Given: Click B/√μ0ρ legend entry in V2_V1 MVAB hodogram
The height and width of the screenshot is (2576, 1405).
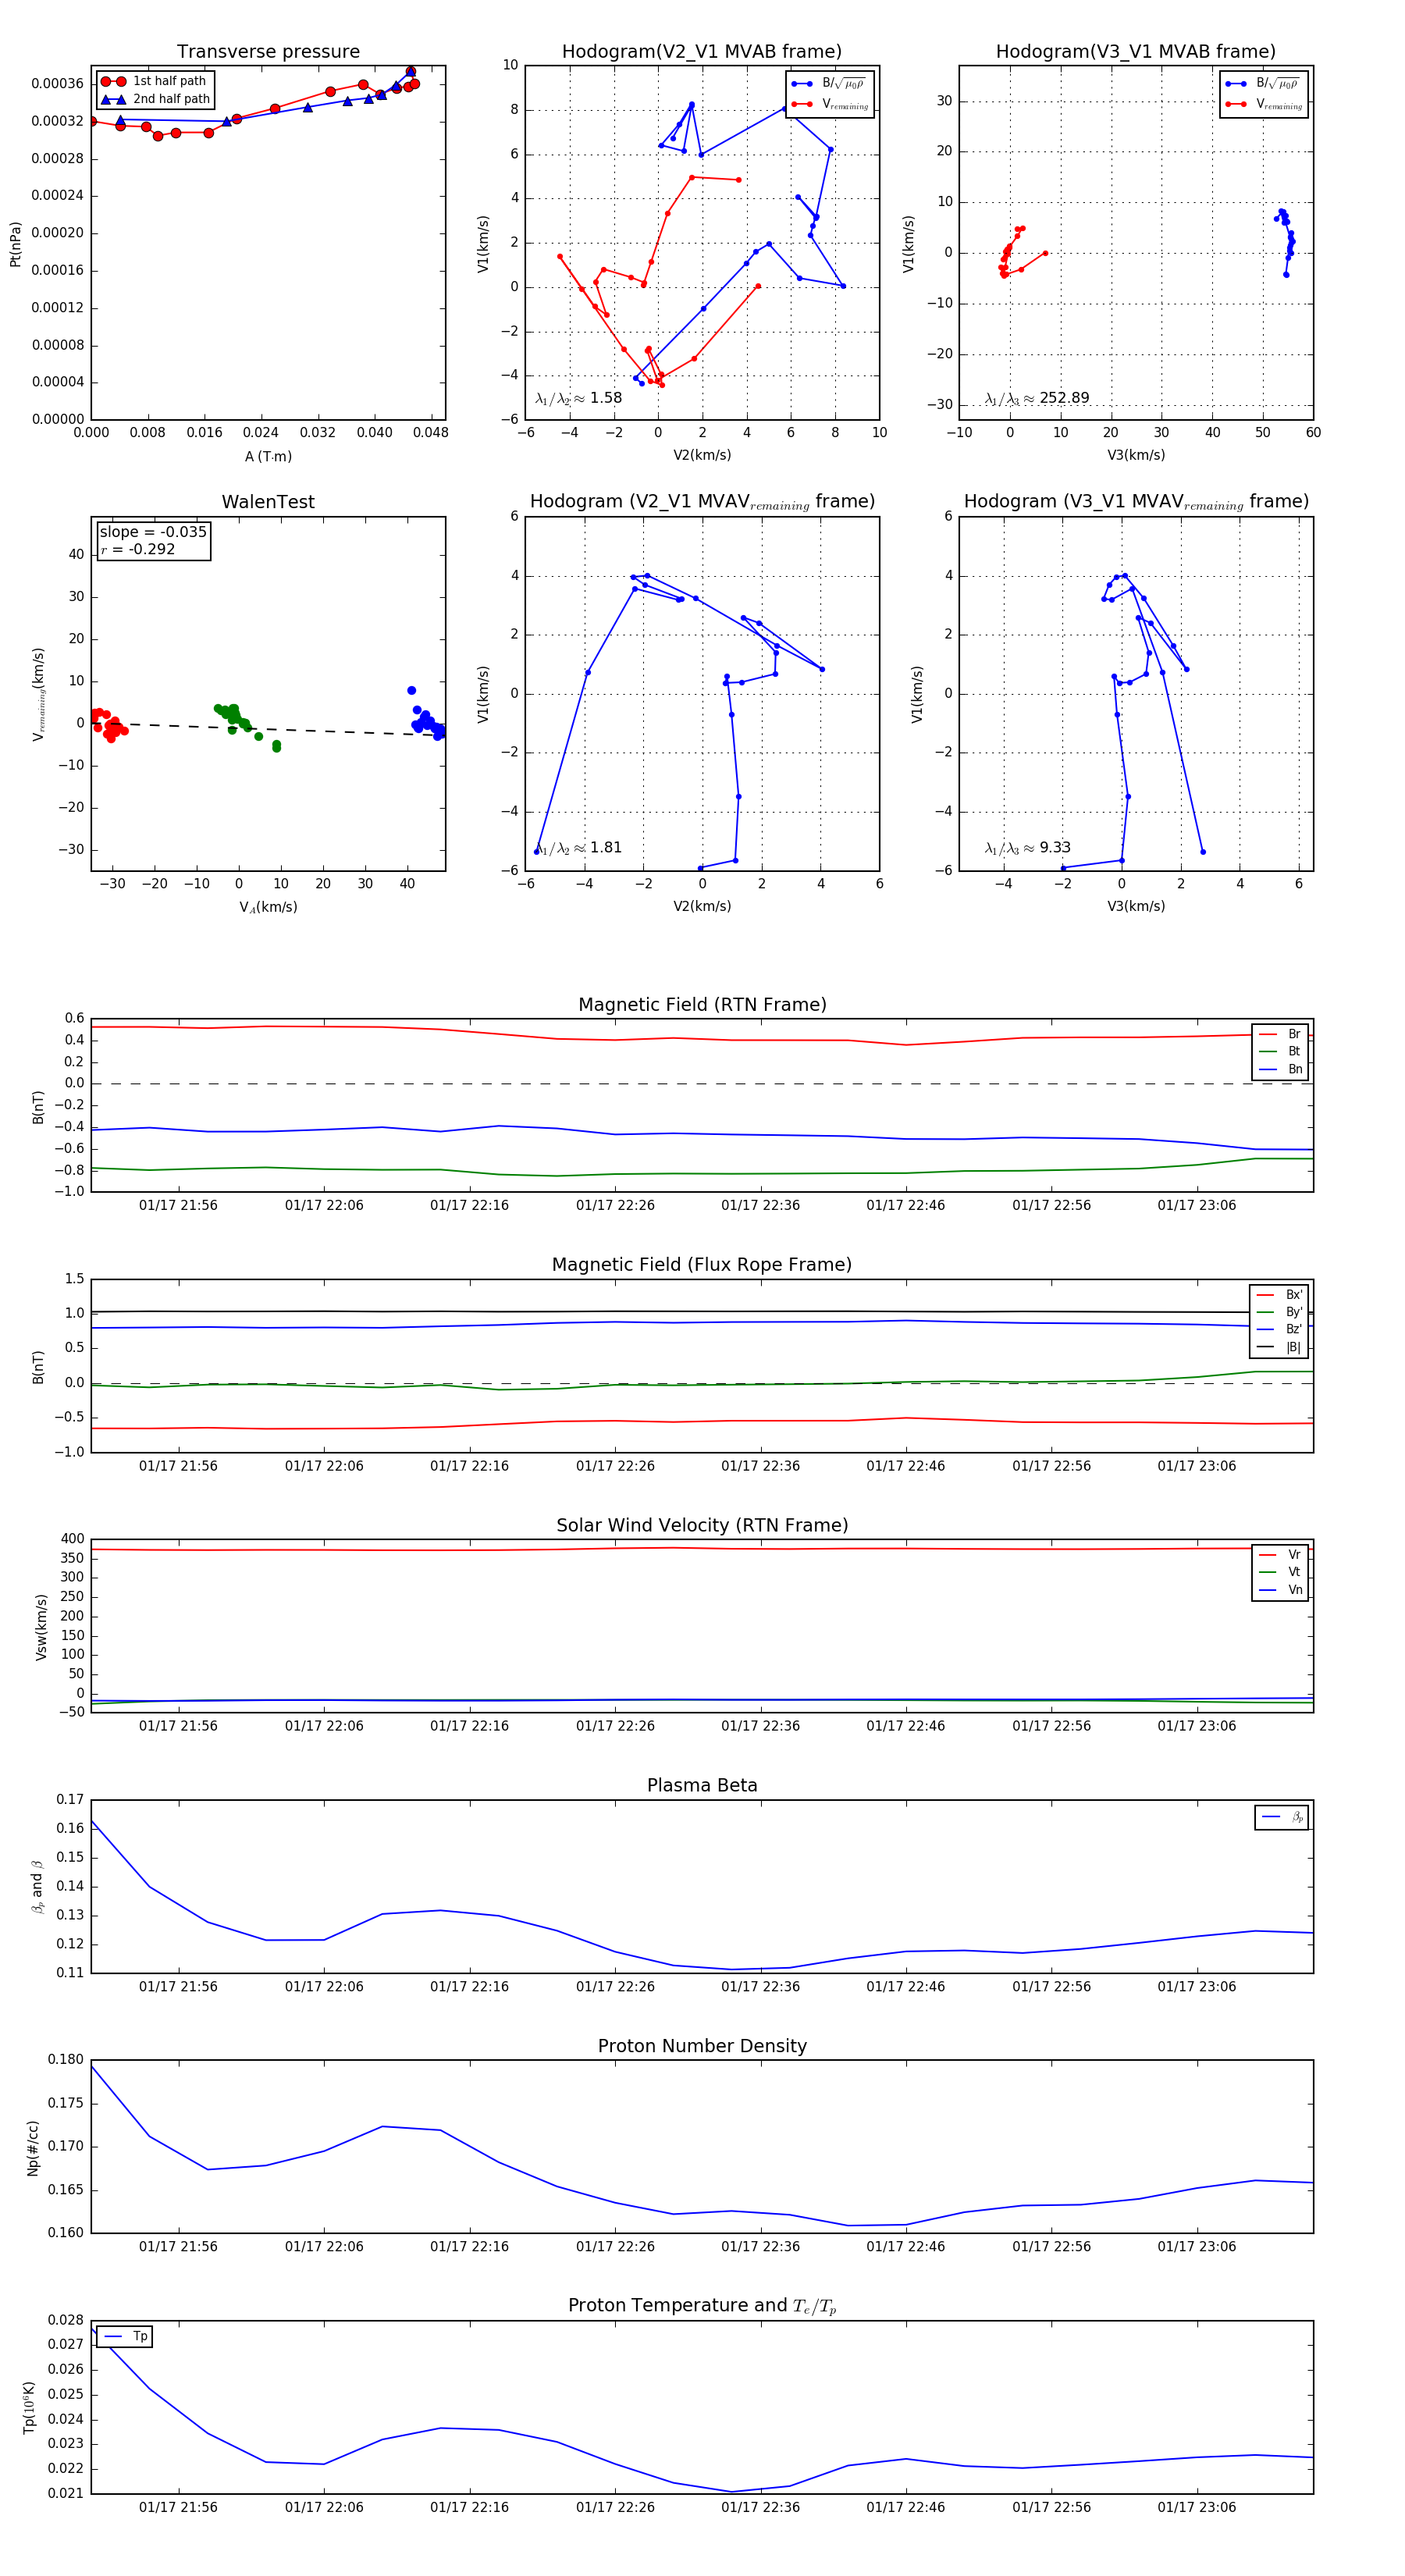Looking at the screenshot, I should coord(829,84).
